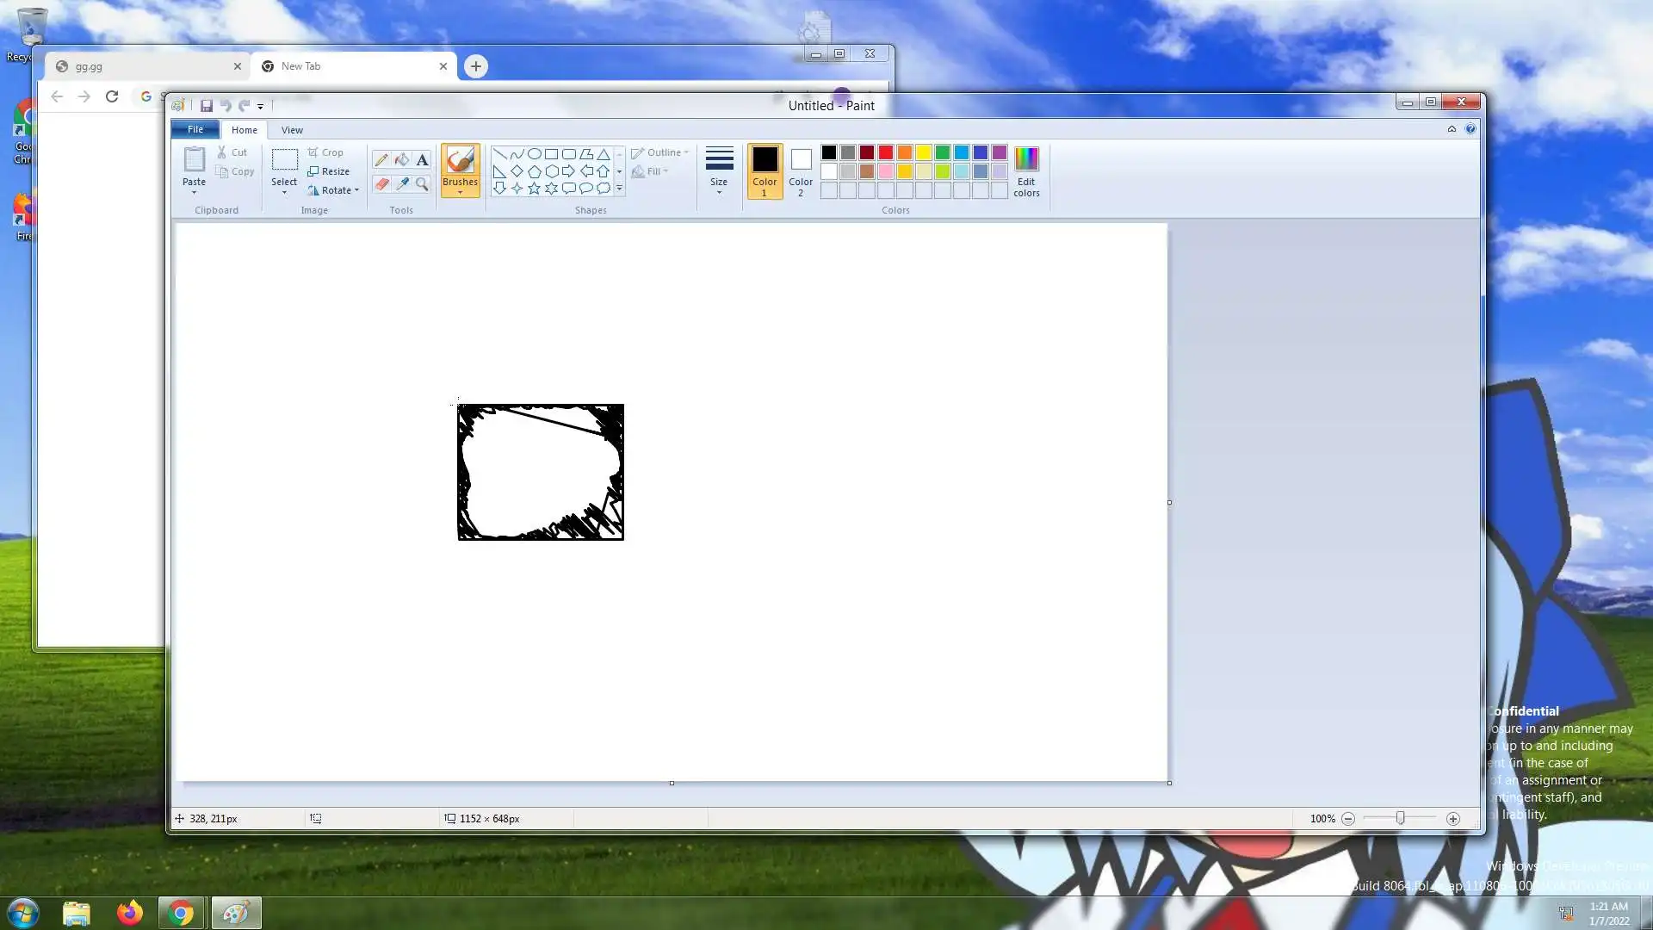Activate the Color 2 selector
Screen dimensions: 1653x930
[x=801, y=170]
